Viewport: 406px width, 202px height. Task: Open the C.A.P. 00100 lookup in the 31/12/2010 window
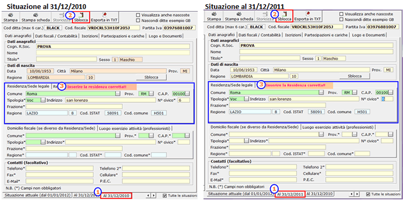pos(188,93)
